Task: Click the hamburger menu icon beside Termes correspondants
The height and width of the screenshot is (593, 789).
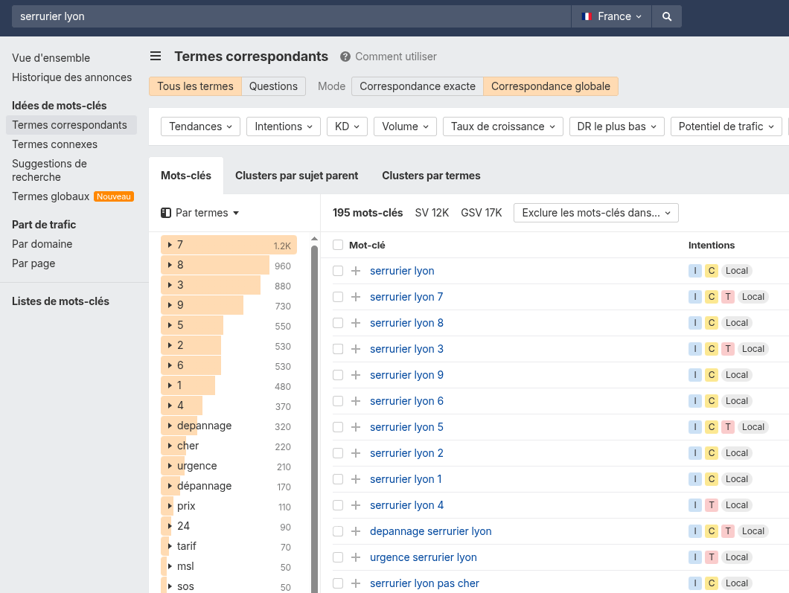Action: point(156,56)
